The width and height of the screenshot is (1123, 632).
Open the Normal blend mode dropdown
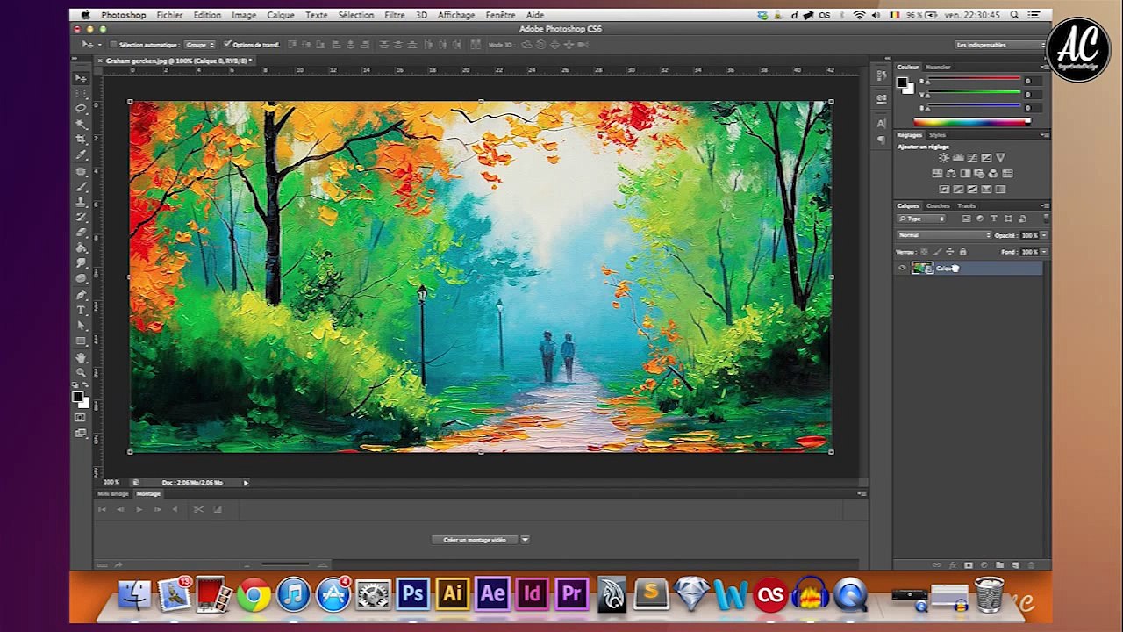coord(944,235)
